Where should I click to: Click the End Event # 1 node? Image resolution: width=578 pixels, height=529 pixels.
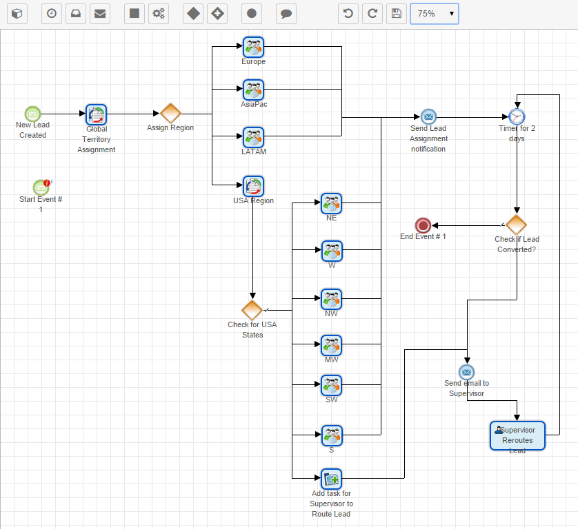pyautogui.click(x=423, y=225)
